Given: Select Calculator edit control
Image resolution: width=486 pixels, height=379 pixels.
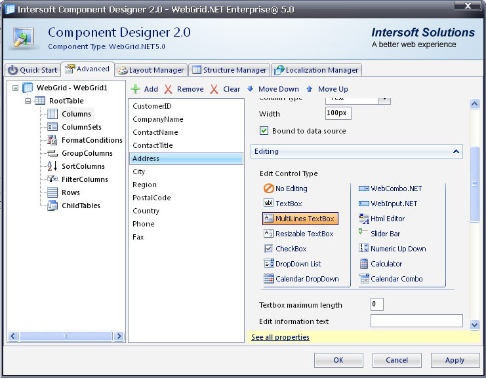Looking at the screenshot, I should pos(380,264).
